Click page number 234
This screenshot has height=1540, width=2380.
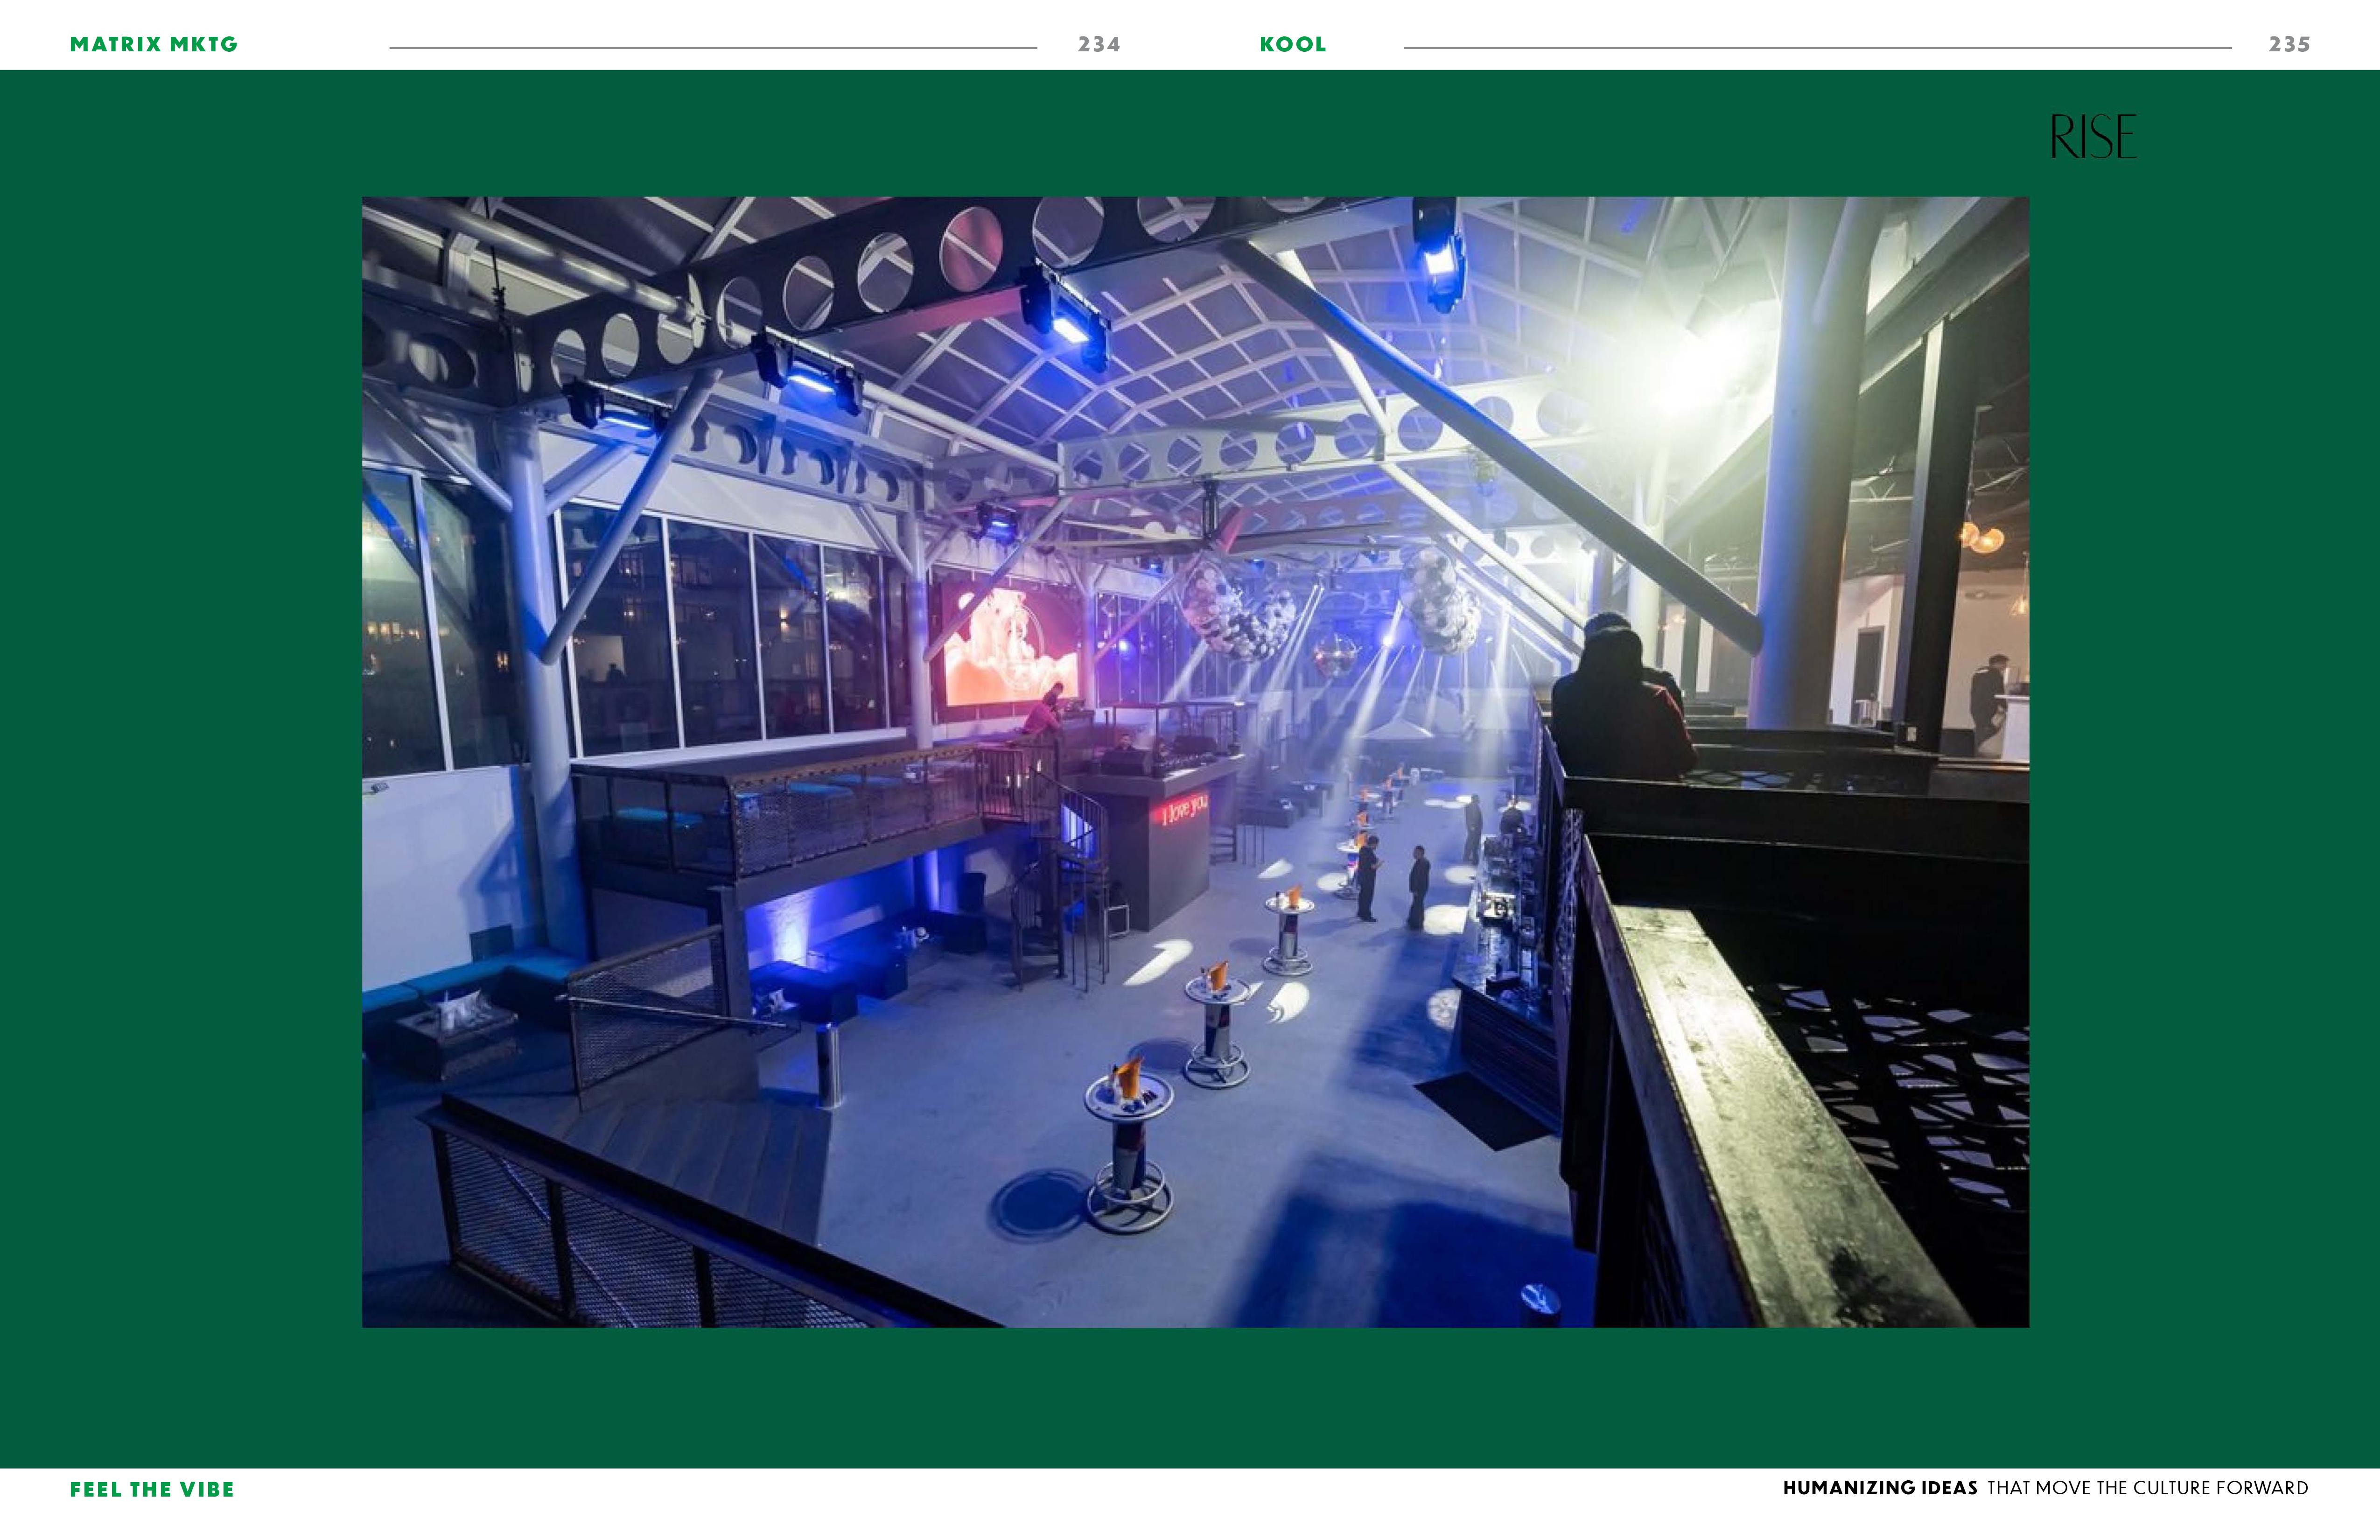click(x=1098, y=44)
